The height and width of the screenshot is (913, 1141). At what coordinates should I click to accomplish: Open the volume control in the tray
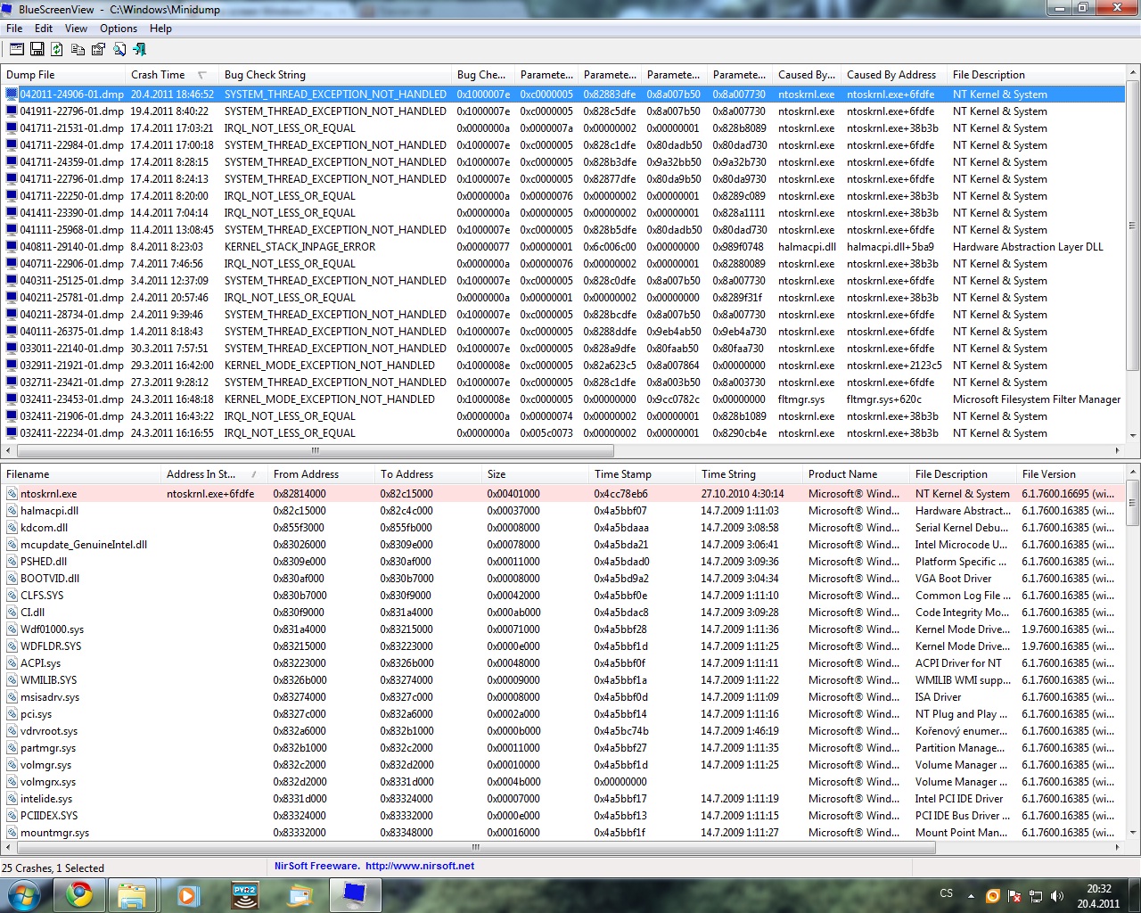pos(1057,895)
